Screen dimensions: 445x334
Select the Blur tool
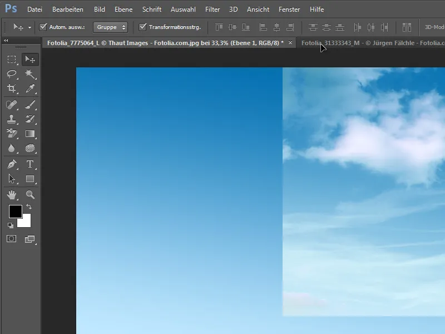(x=12, y=148)
